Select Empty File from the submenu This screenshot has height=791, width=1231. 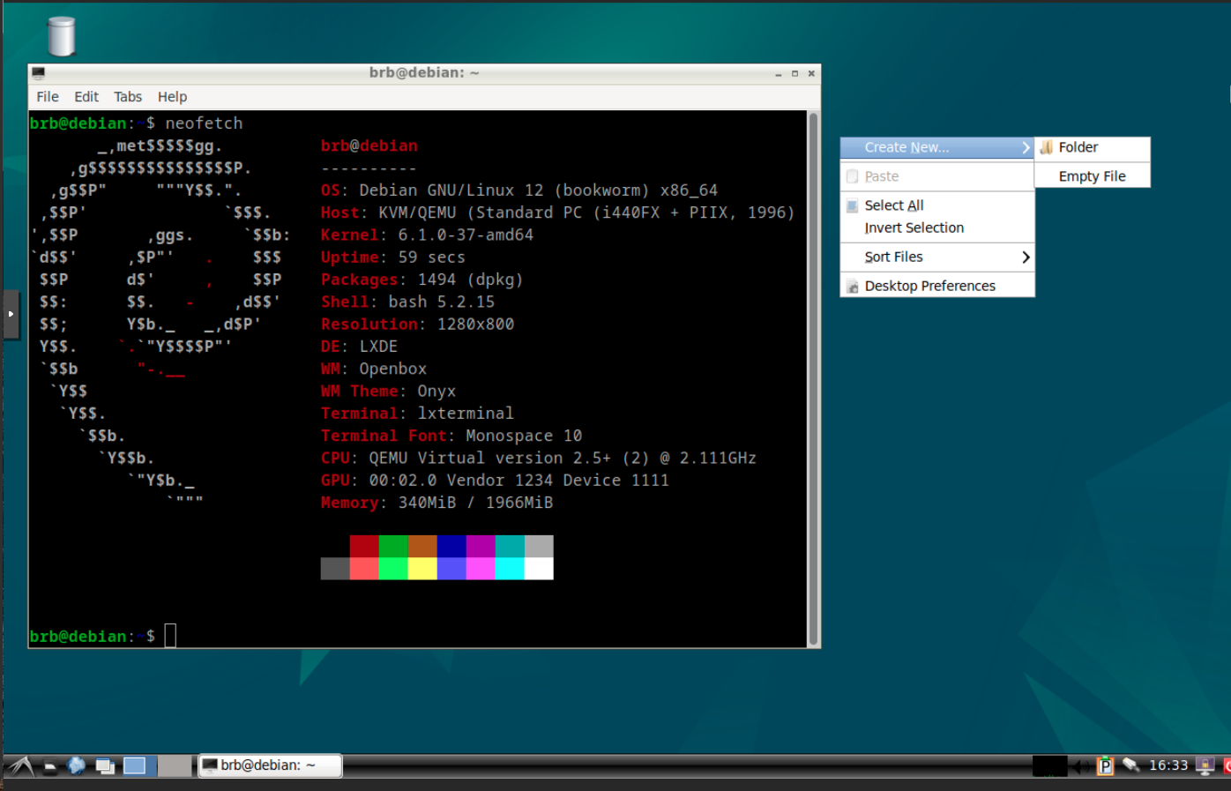click(1092, 176)
